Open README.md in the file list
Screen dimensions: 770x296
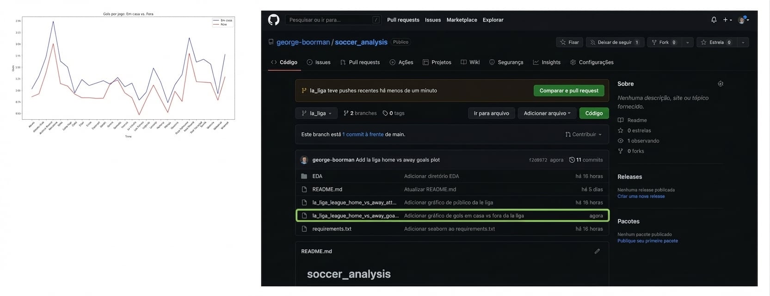tap(327, 189)
